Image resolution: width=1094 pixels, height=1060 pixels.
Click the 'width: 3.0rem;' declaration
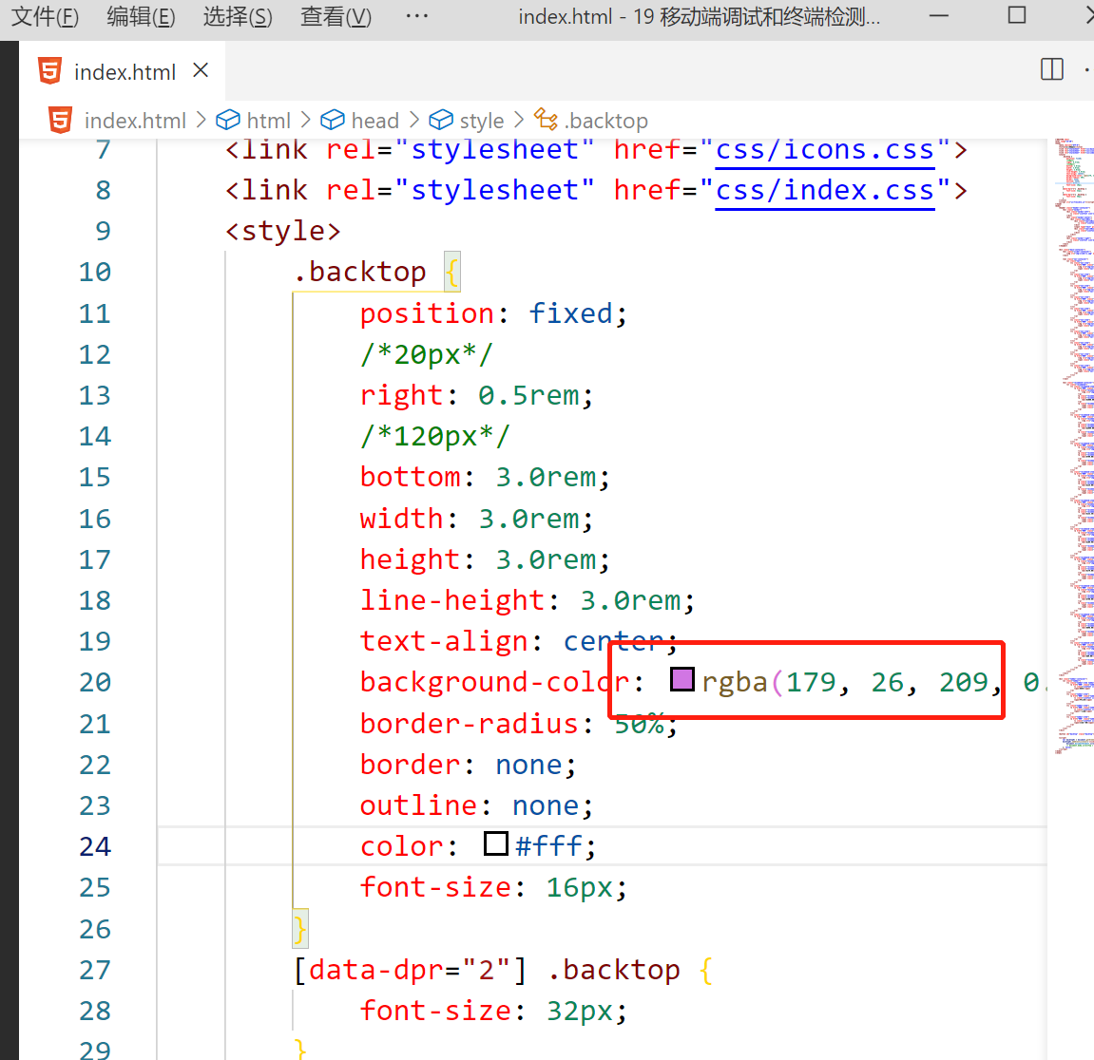click(476, 519)
